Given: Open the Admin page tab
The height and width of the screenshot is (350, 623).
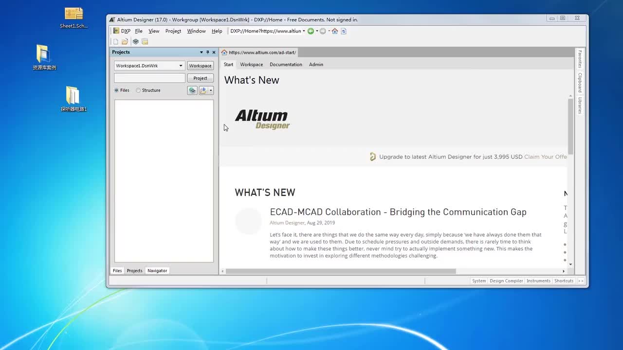Looking at the screenshot, I should [316, 64].
